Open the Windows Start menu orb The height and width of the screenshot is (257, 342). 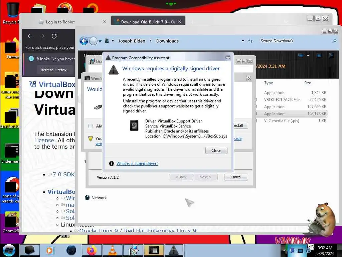click(x=9, y=250)
